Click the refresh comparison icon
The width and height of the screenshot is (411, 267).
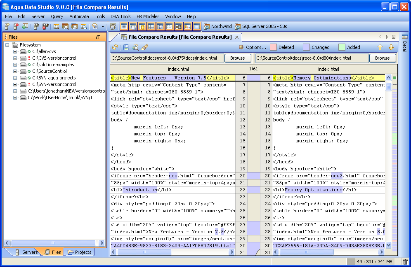[x=115, y=47]
